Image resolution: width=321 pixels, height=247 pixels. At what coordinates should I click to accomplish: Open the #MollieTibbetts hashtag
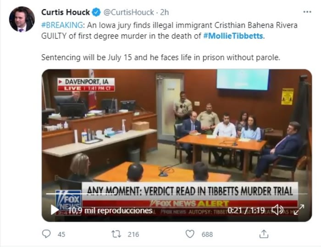pyautogui.click(x=233, y=36)
